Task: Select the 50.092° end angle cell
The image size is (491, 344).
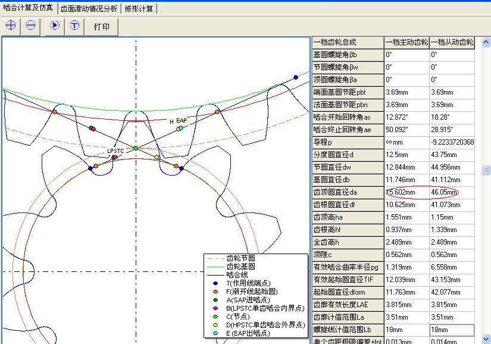Action: [x=406, y=130]
